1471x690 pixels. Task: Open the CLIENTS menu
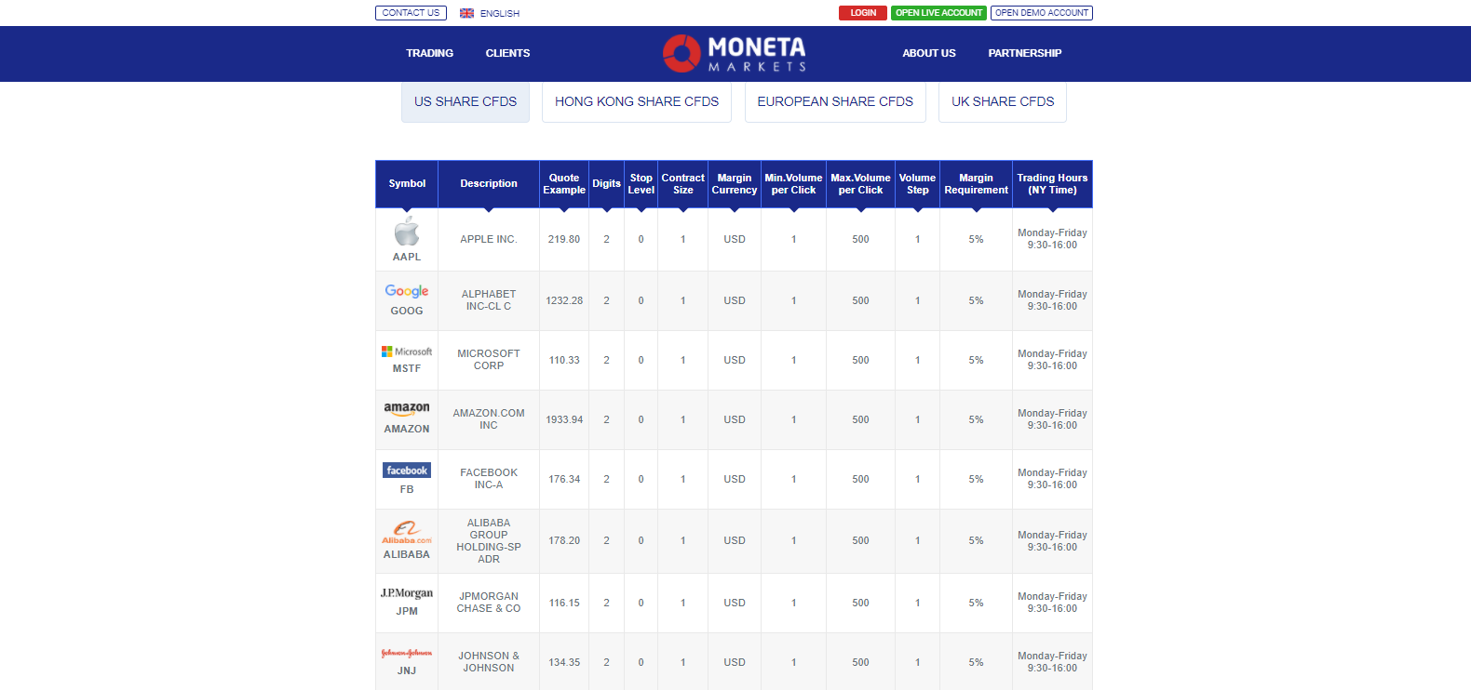coord(507,53)
